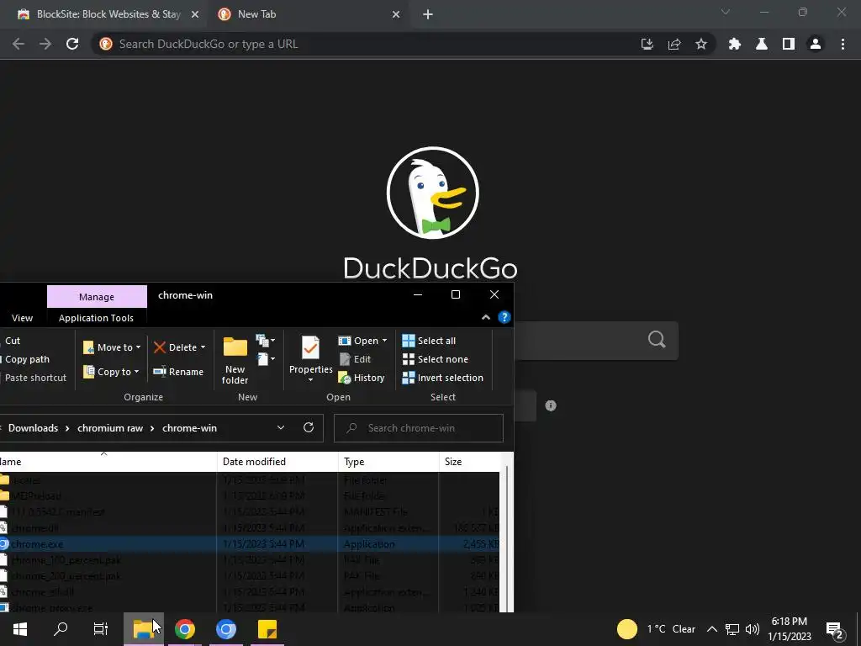Click the Manage contextual tab

(x=97, y=297)
